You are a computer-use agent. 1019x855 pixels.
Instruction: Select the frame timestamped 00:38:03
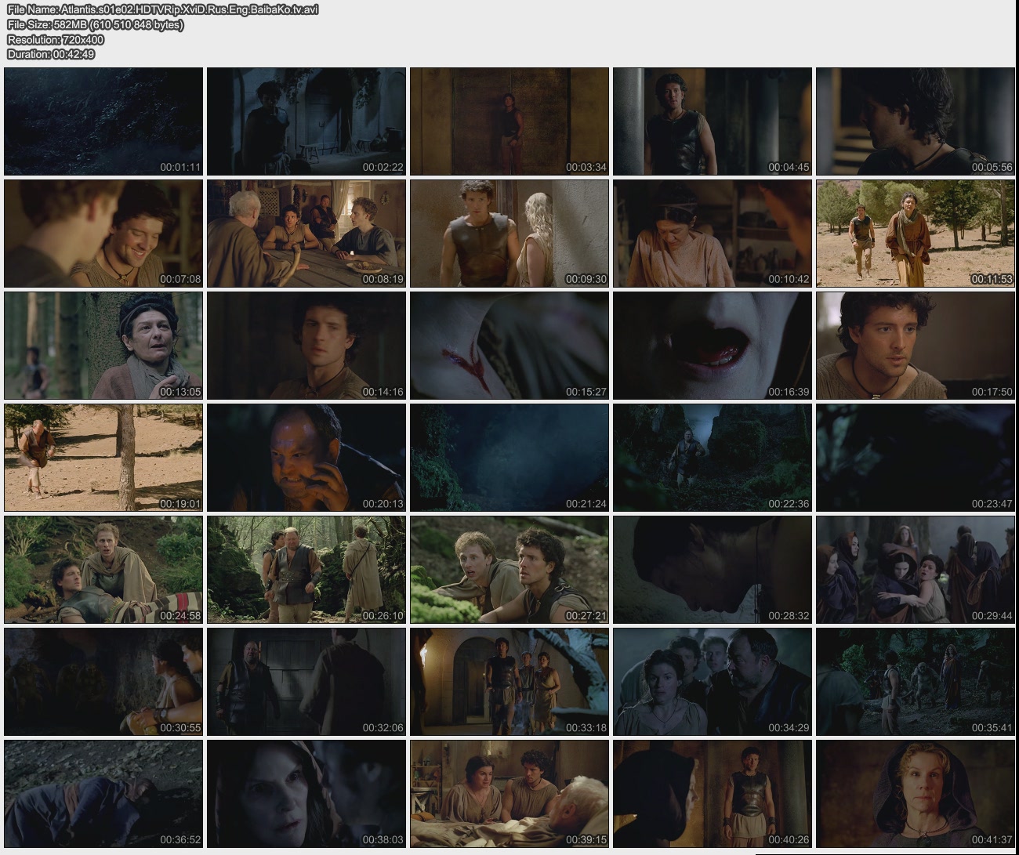pyautogui.click(x=306, y=794)
